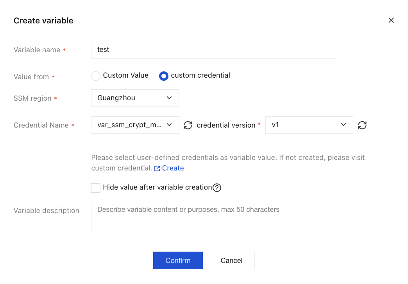This screenshot has width=408, height=284.
Task: Click the Credential Name label
Action: point(41,125)
